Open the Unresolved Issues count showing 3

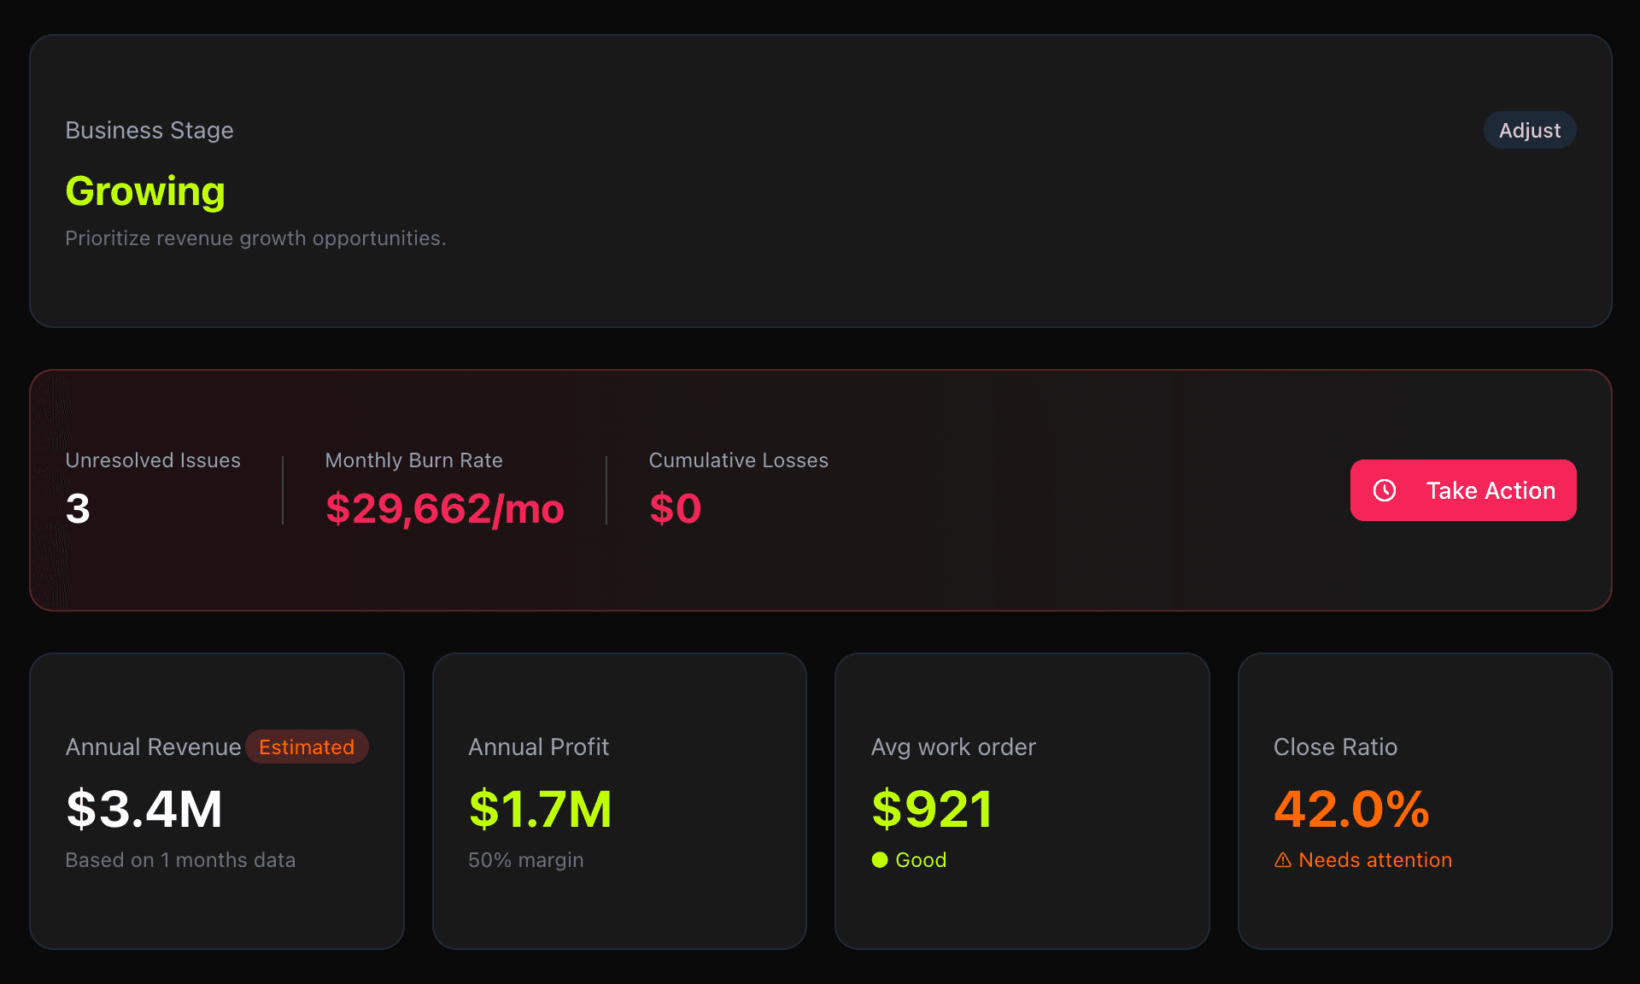[x=78, y=508]
